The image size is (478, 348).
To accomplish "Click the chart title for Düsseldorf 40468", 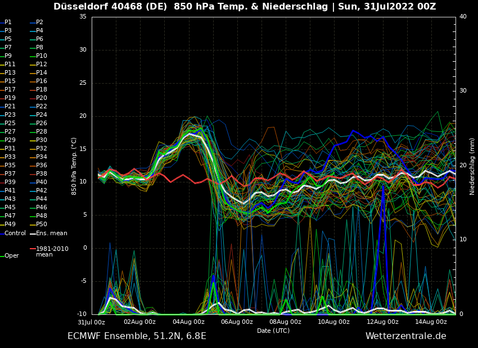I will click(x=245, y=7).
